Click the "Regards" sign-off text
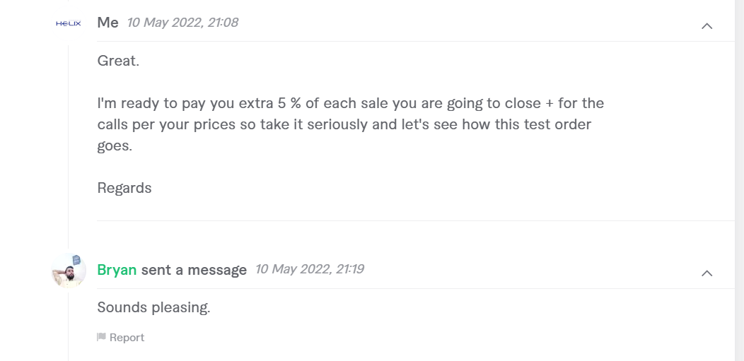 (x=124, y=188)
